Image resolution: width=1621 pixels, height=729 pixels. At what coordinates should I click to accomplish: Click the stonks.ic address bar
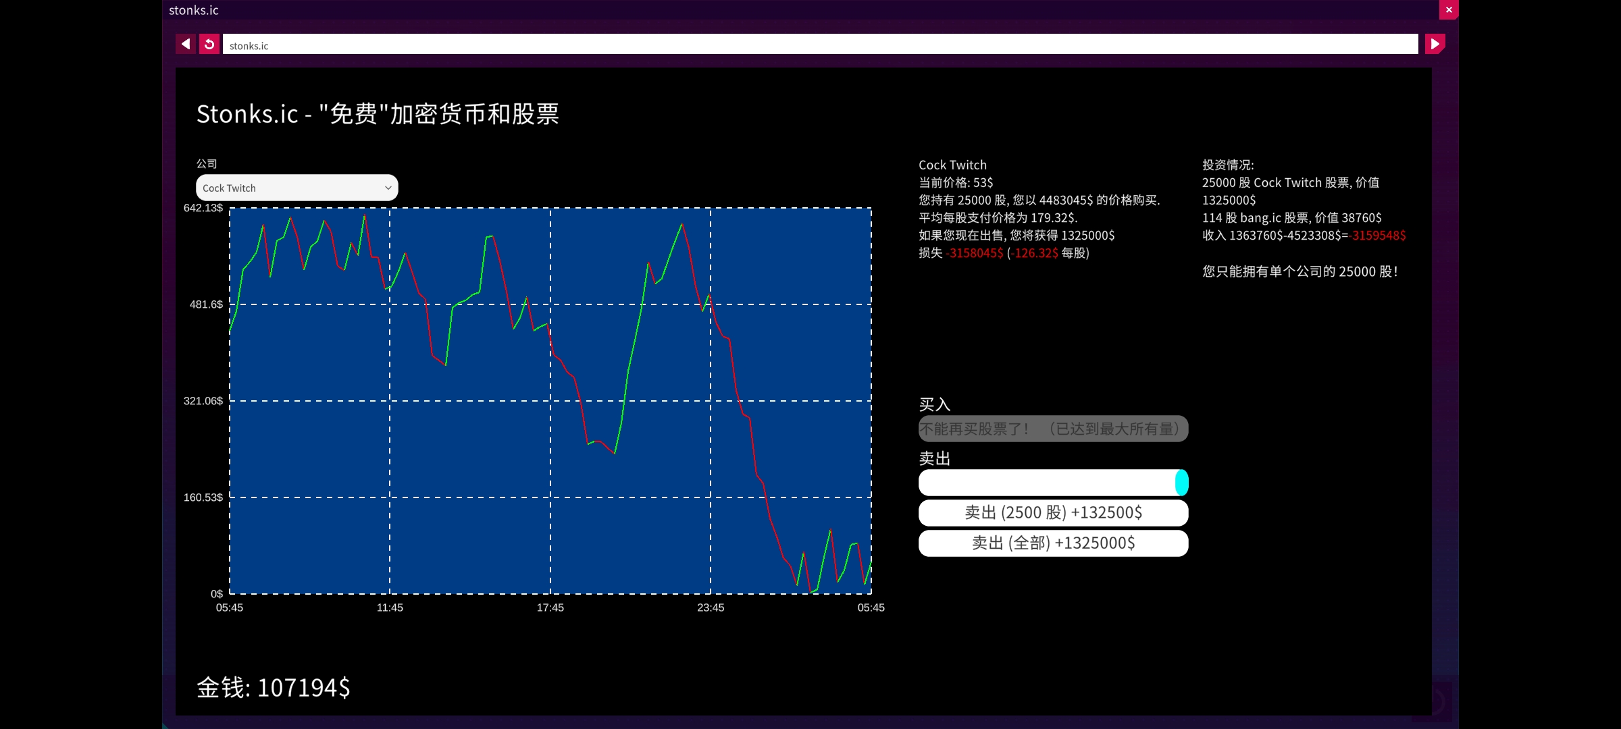pos(820,45)
